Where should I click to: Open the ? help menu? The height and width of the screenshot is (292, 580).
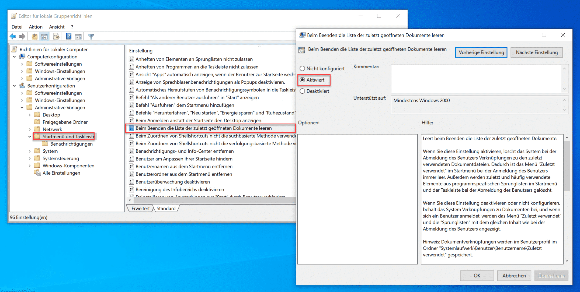tap(72, 27)
